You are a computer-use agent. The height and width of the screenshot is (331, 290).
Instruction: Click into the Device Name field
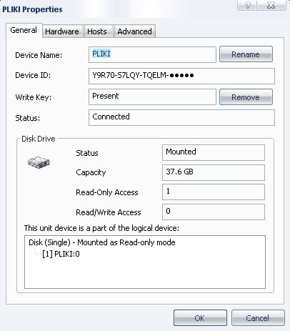152,54
